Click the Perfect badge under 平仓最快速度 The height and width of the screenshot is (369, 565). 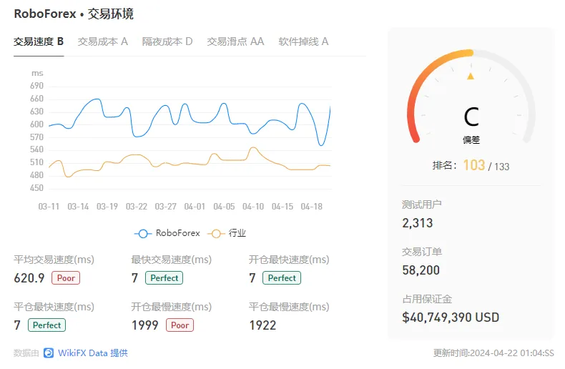pos(46,325)
